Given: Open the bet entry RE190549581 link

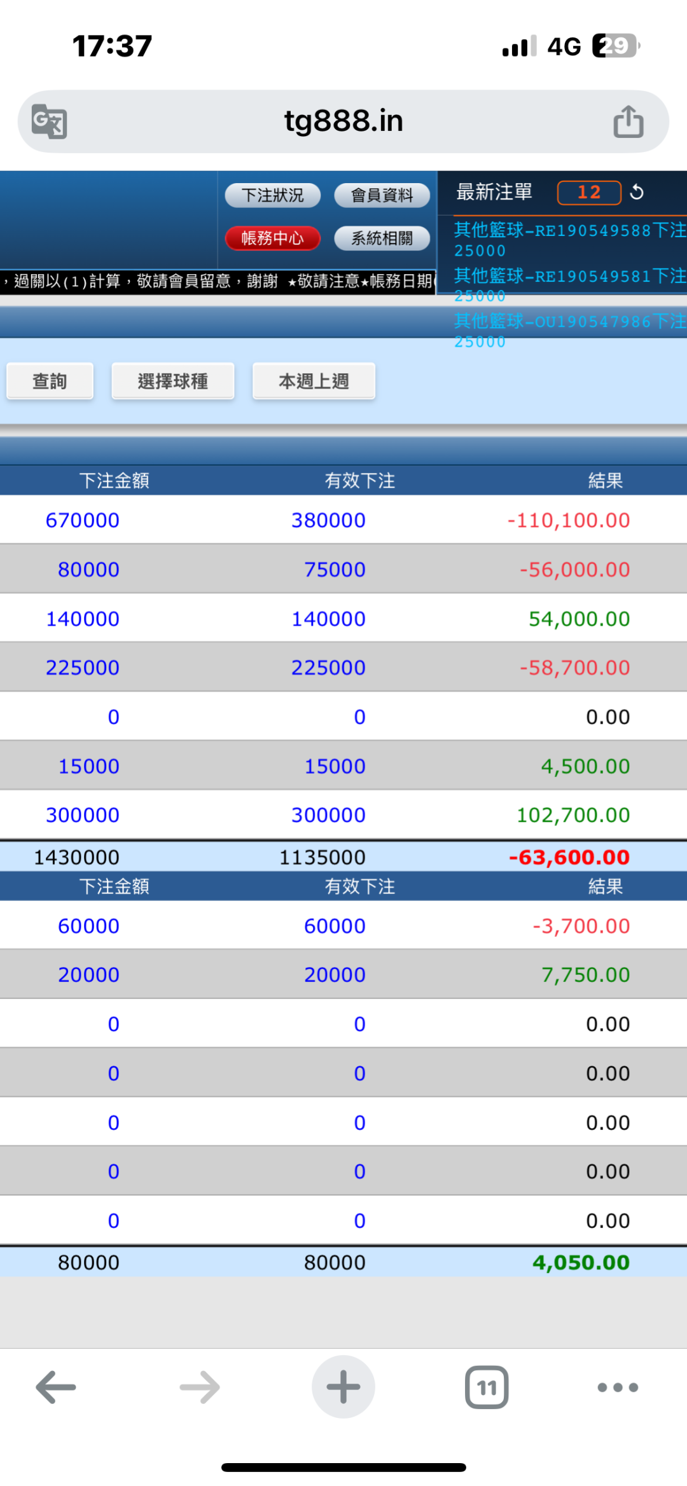Looking at the screenshot, I should pos(569,276).
